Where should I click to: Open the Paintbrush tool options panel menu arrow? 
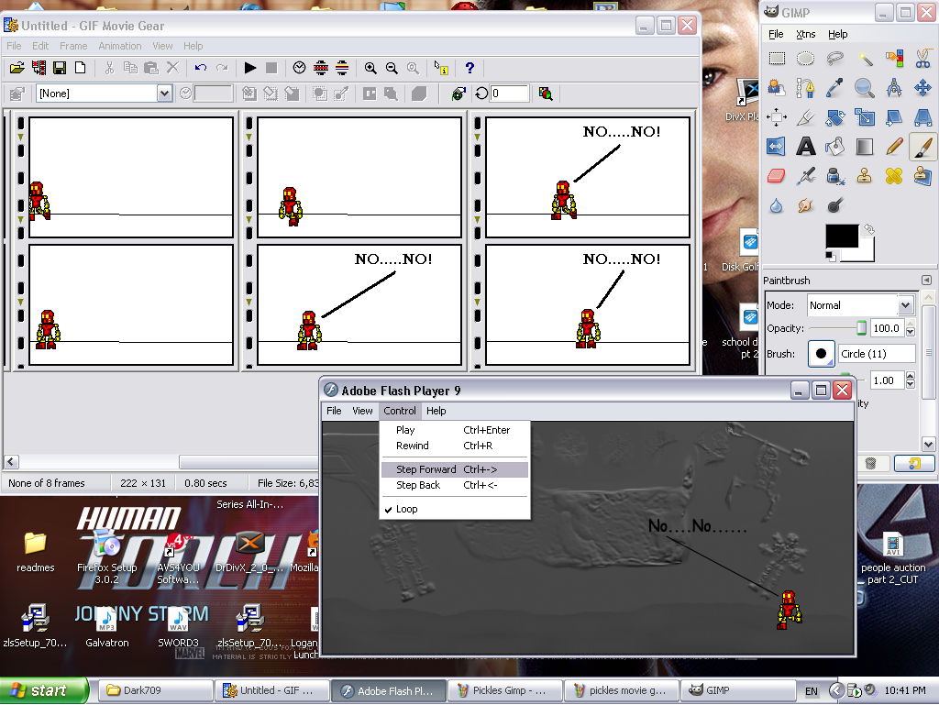[x=927, y=280]
